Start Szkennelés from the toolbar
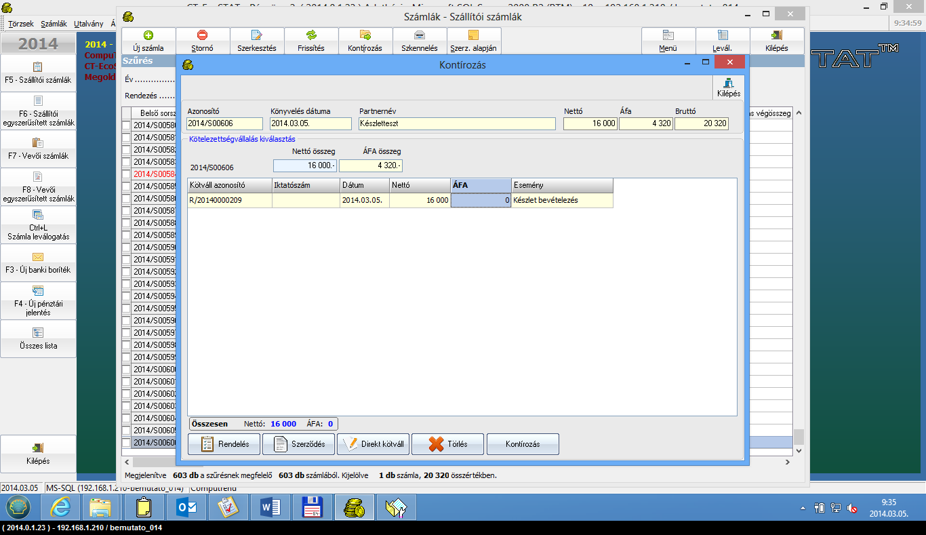This screenshot has width=926, height=535. [x=420, y=41]
